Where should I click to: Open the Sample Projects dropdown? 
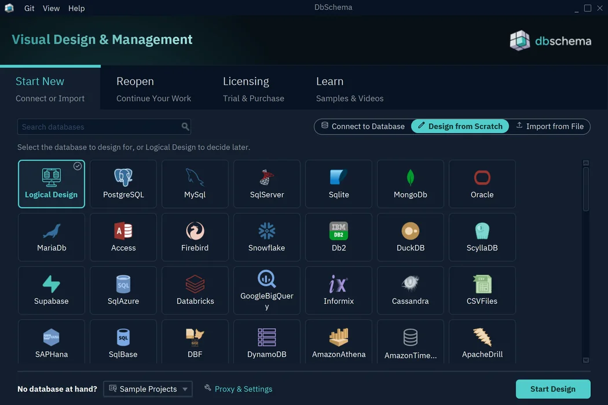(148, 389)
